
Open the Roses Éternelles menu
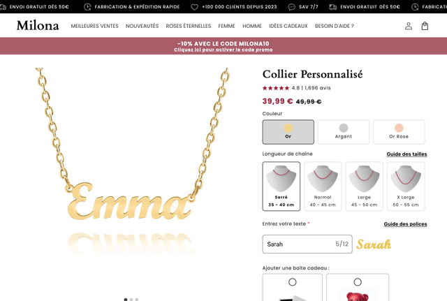(189, 26)
